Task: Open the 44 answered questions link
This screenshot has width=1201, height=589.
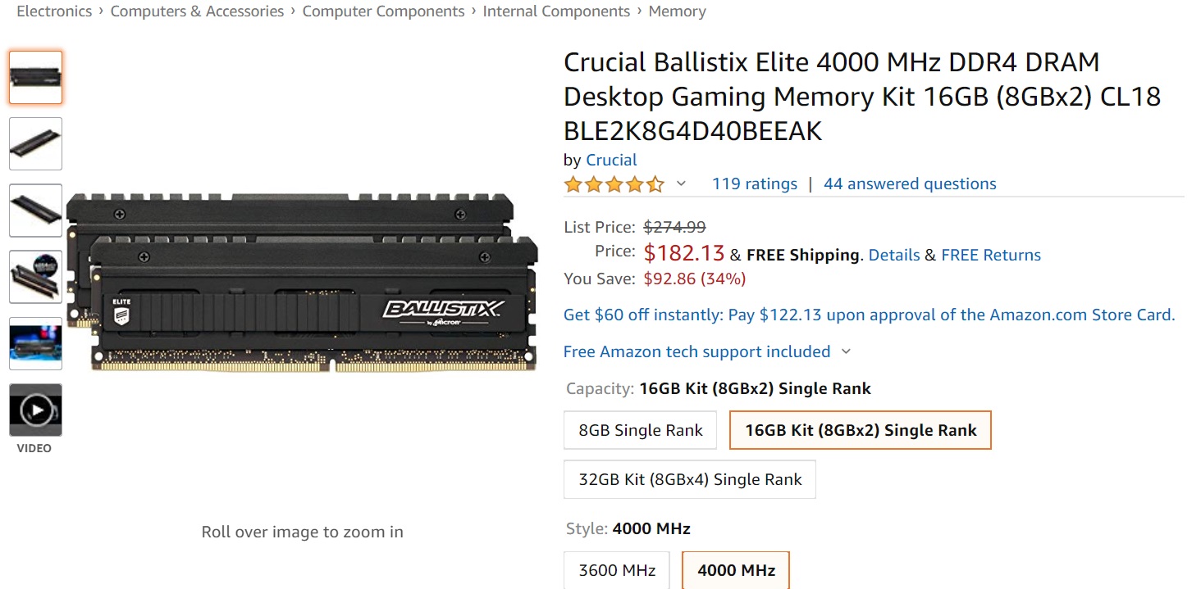Action: click(x=910, y=184)
